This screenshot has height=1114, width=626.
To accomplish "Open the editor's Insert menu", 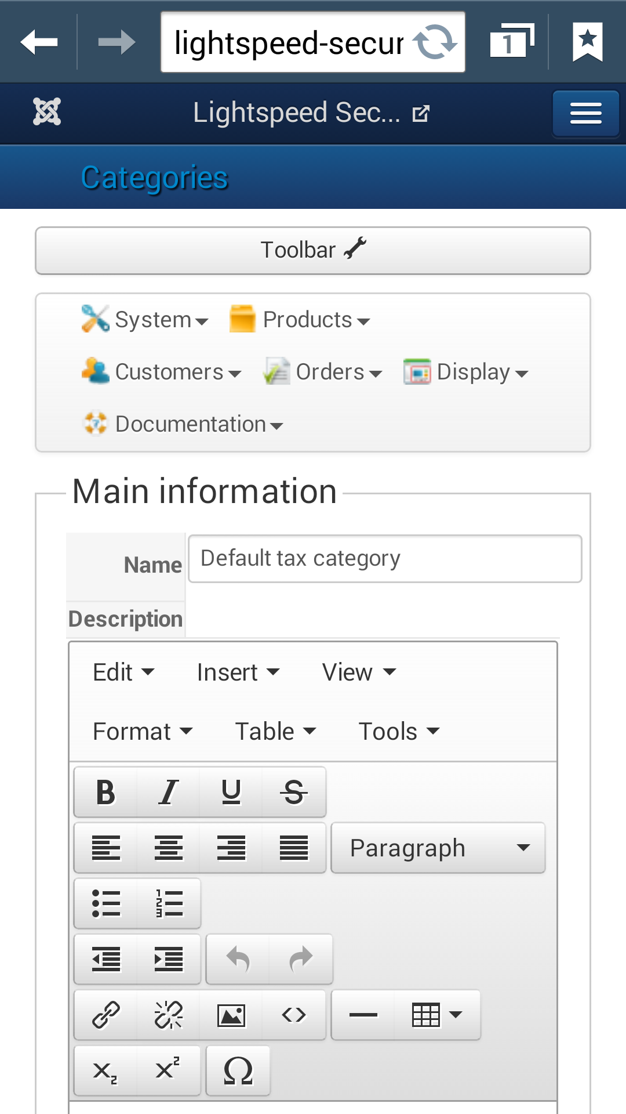I will pyautogui.click(x=238, y=672).
